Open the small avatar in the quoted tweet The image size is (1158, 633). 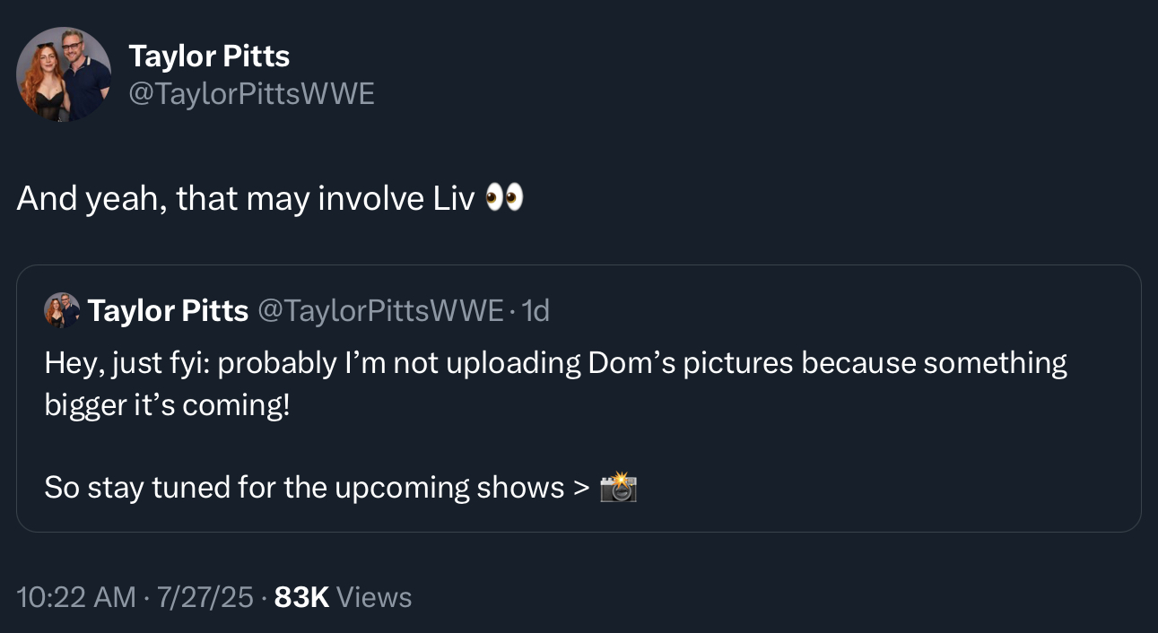pos(62,310)
